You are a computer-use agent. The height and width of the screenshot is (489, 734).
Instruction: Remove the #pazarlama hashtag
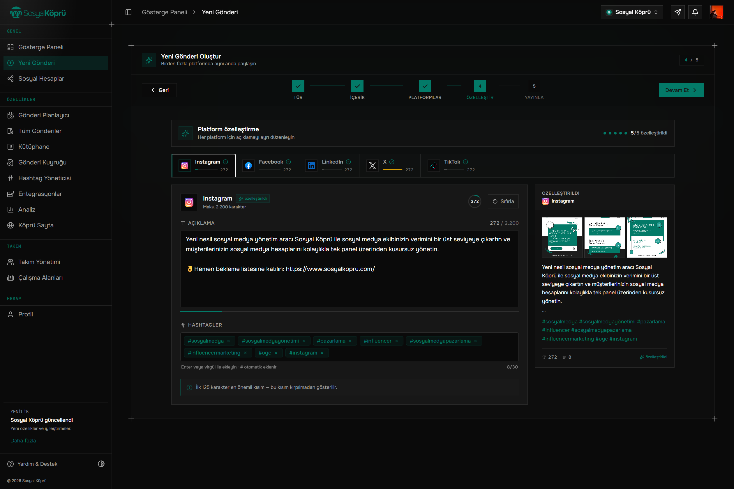pyautogui.click(x=350, y=341)
